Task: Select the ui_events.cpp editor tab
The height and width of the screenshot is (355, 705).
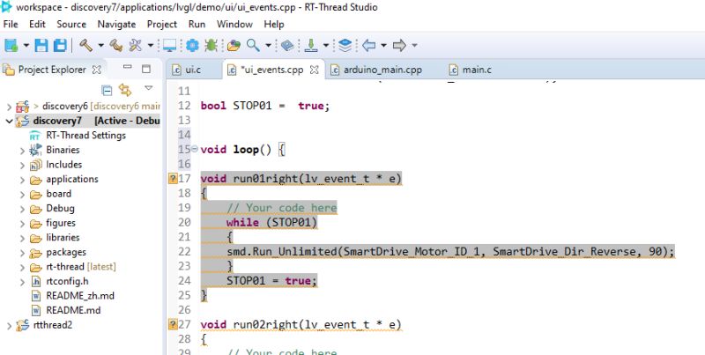Action: [271, 70]
